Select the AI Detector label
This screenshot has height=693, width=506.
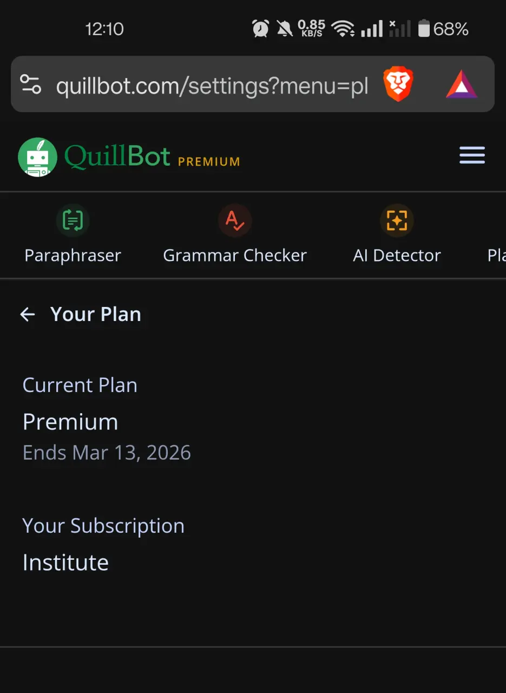[397, 256]
